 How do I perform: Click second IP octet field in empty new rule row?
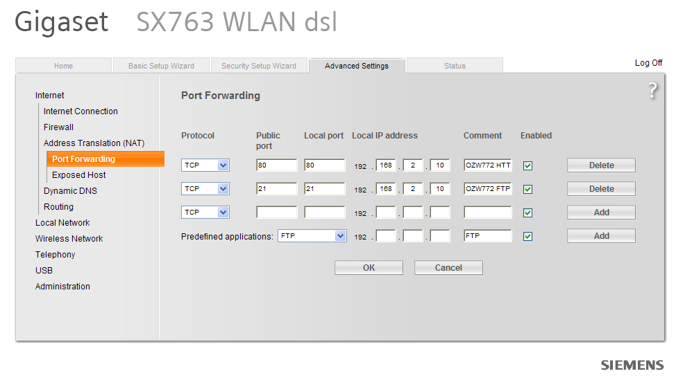pos(386,213)
